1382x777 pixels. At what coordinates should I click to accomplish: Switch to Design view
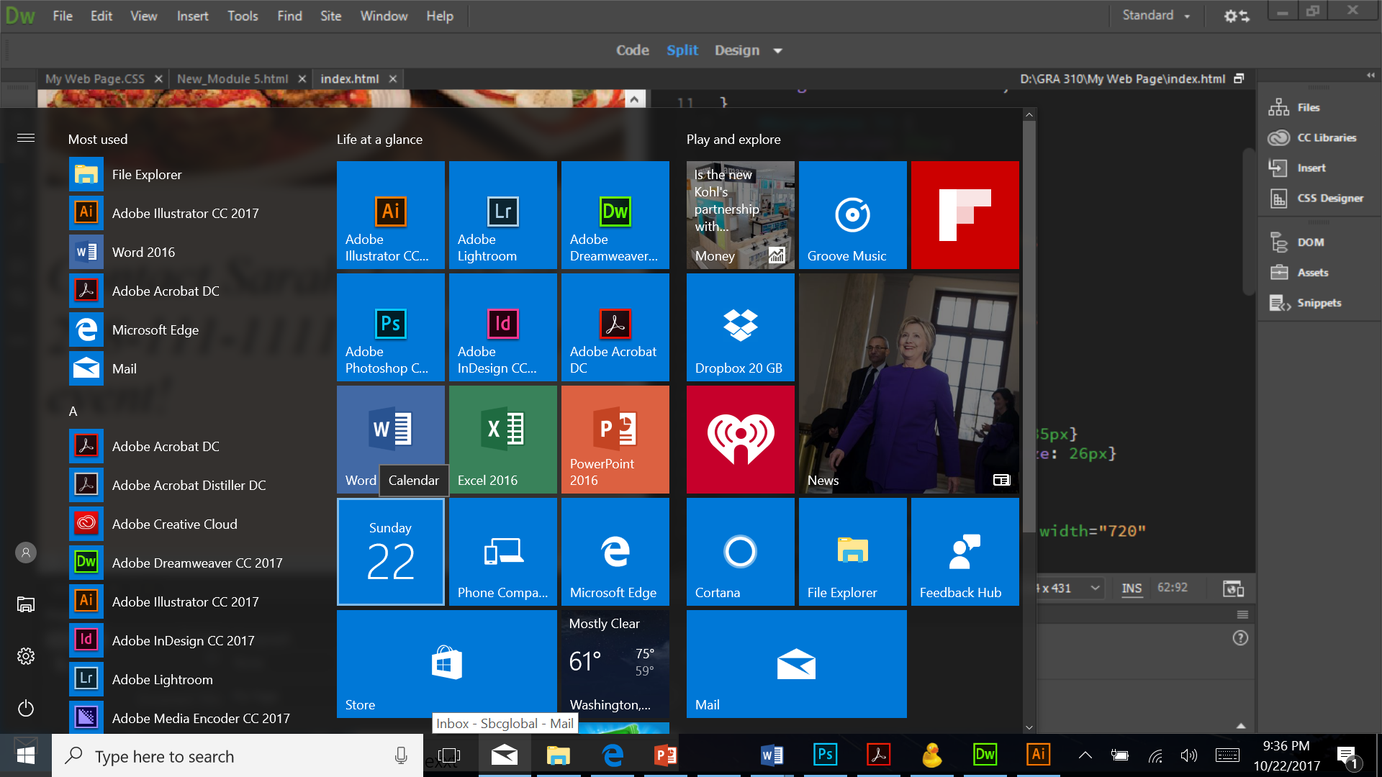(x=737, y=50)
